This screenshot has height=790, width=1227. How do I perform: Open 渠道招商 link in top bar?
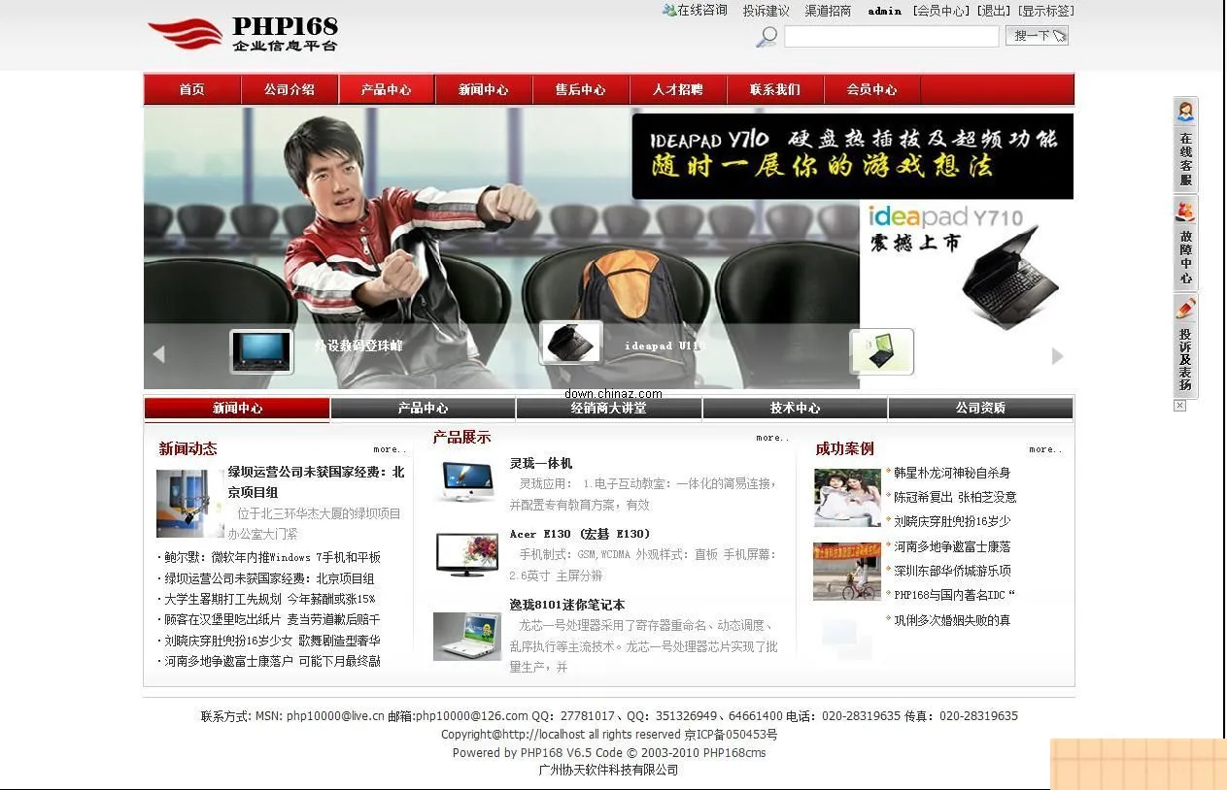(828, 11)
